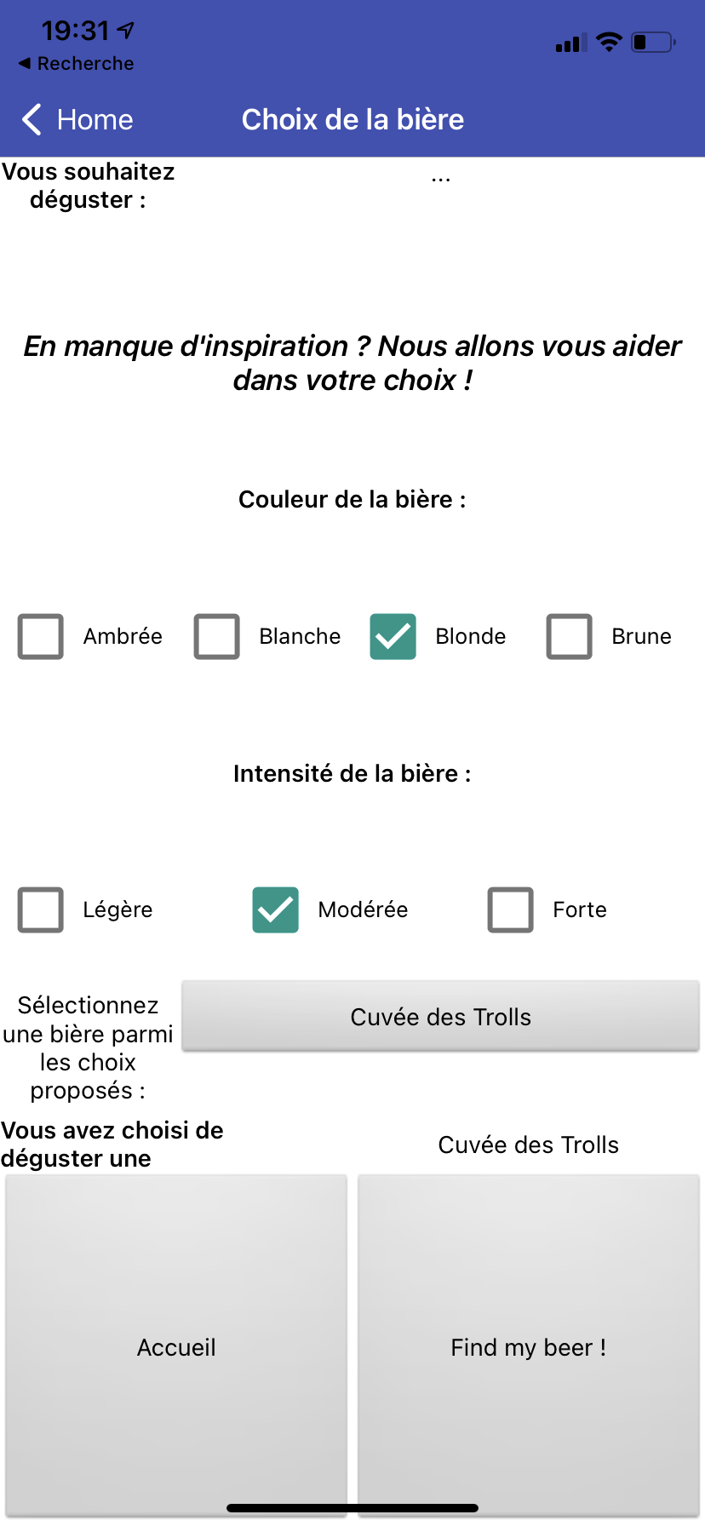Check the Ambrée checkbox

[x=41, y=636]
